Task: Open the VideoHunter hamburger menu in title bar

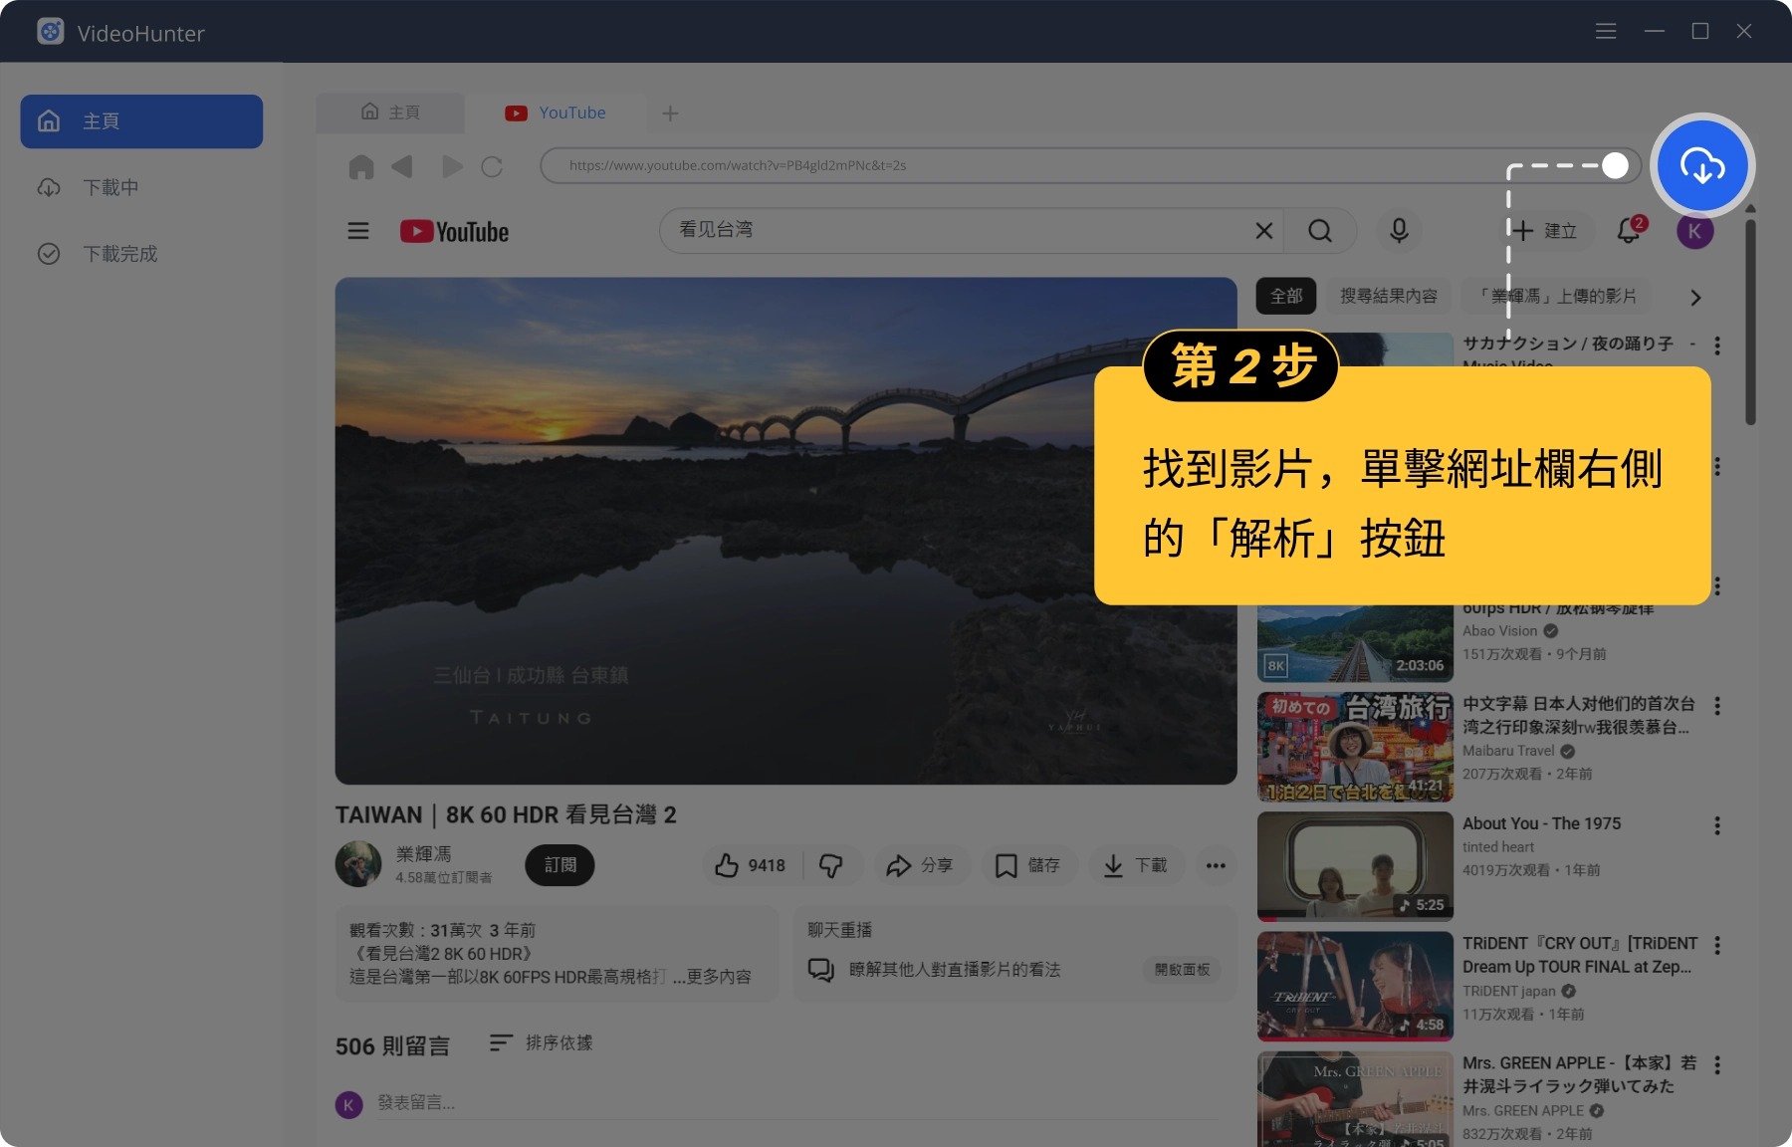Action: click(x=1606, y=32)
